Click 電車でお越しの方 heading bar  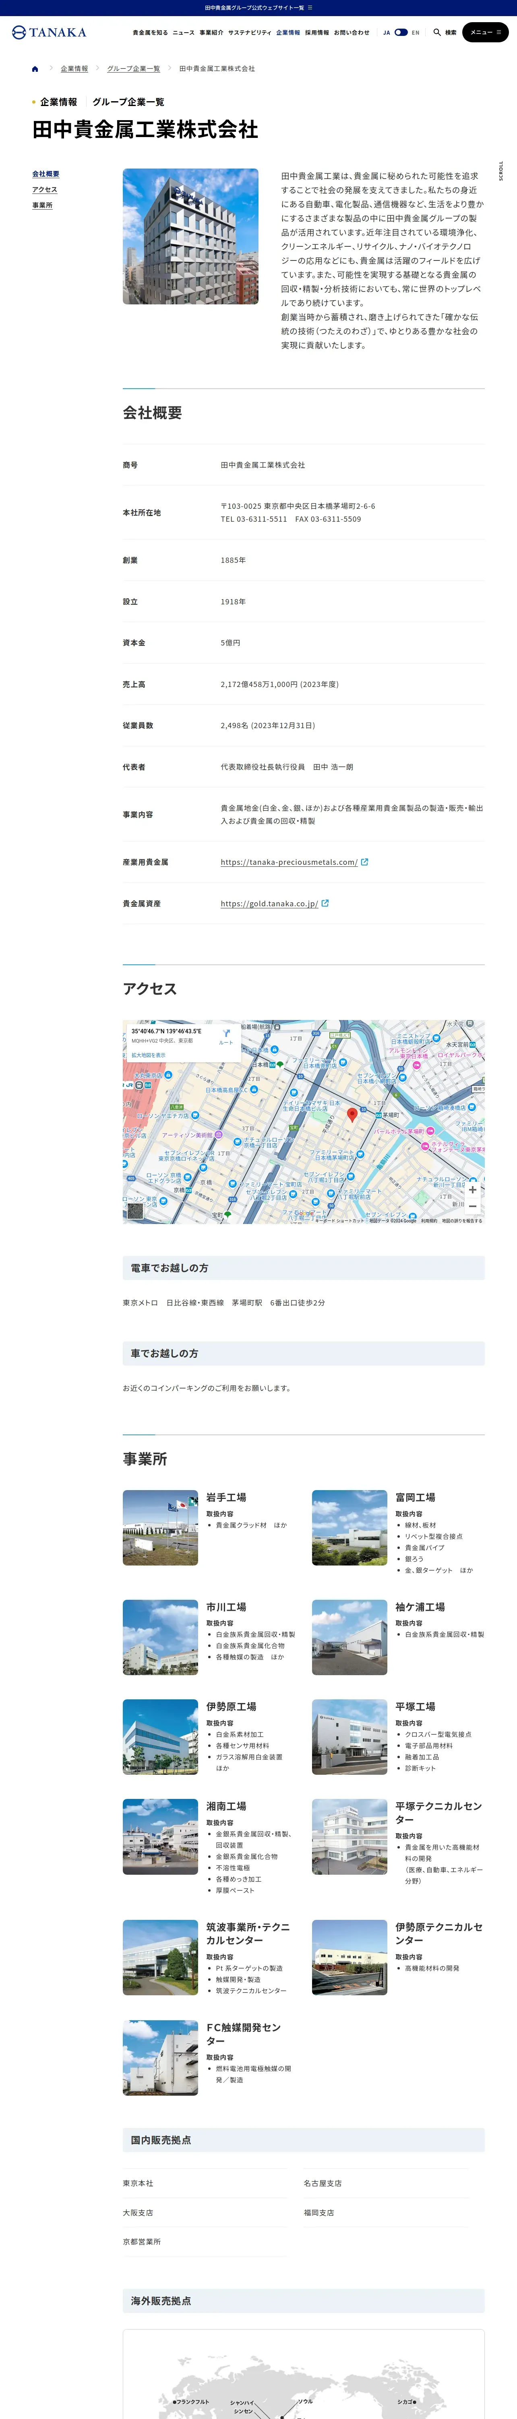[x=304, y=1268]
